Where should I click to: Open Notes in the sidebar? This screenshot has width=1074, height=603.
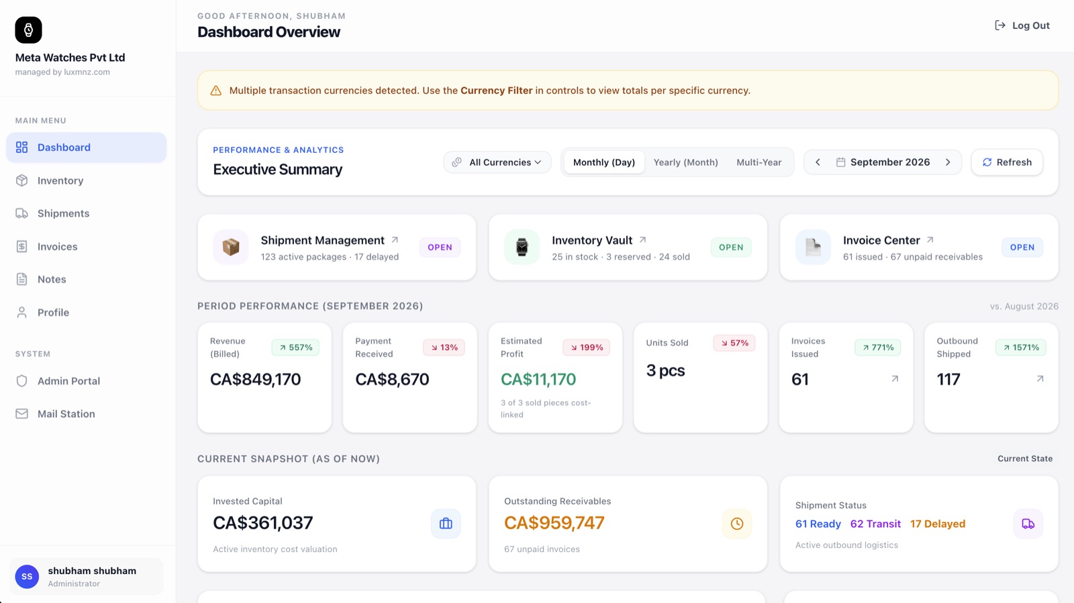pyautogui.click(x=87, y=280)
